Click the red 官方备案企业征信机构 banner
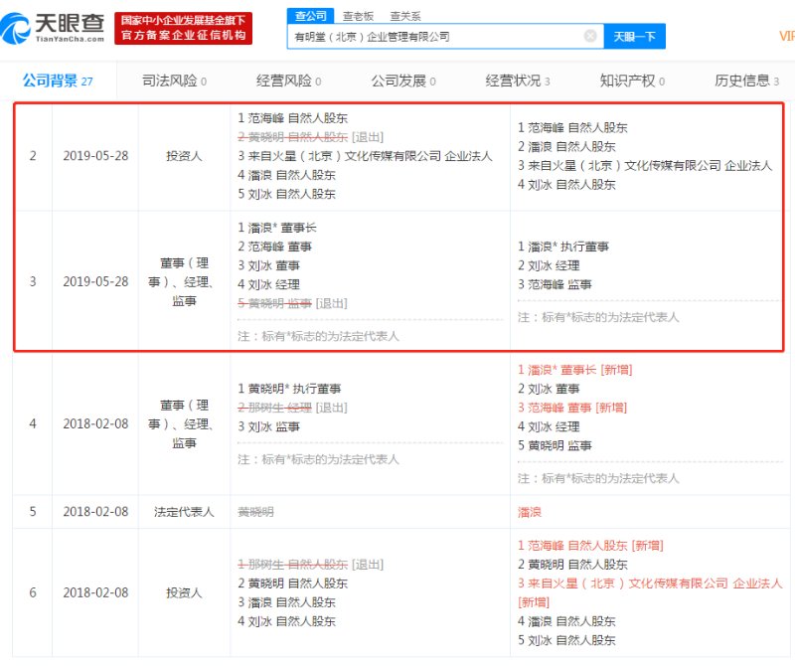 tap(183, 29)
